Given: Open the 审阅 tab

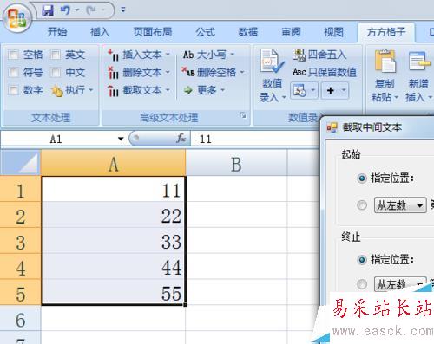Looking at the screenshot, I should pyautogui.click(x=291, y=31).
